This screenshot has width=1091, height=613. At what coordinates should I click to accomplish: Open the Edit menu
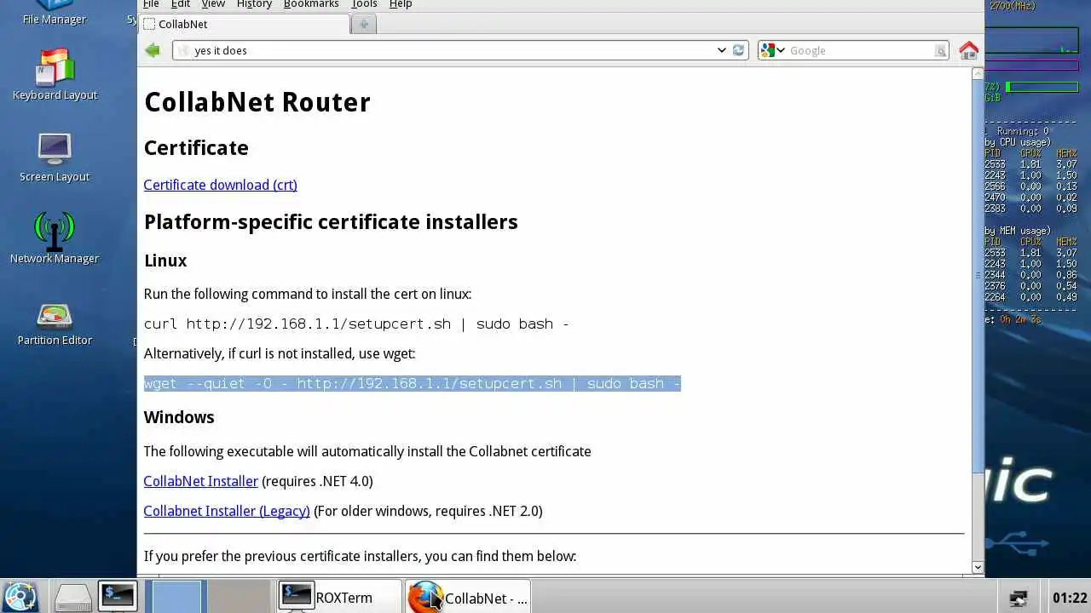[x=181, y=4]
